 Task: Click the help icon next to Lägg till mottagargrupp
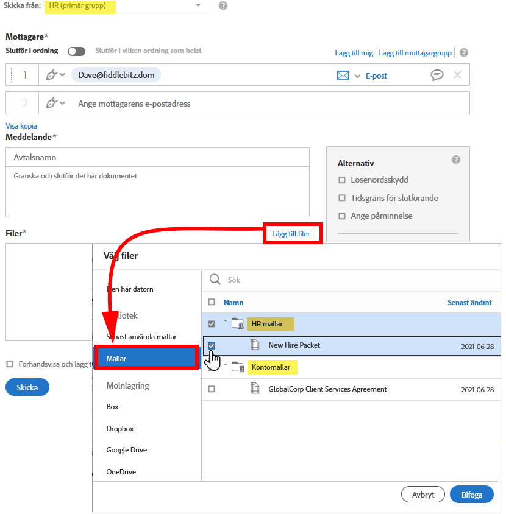click(x=464, y=53)
